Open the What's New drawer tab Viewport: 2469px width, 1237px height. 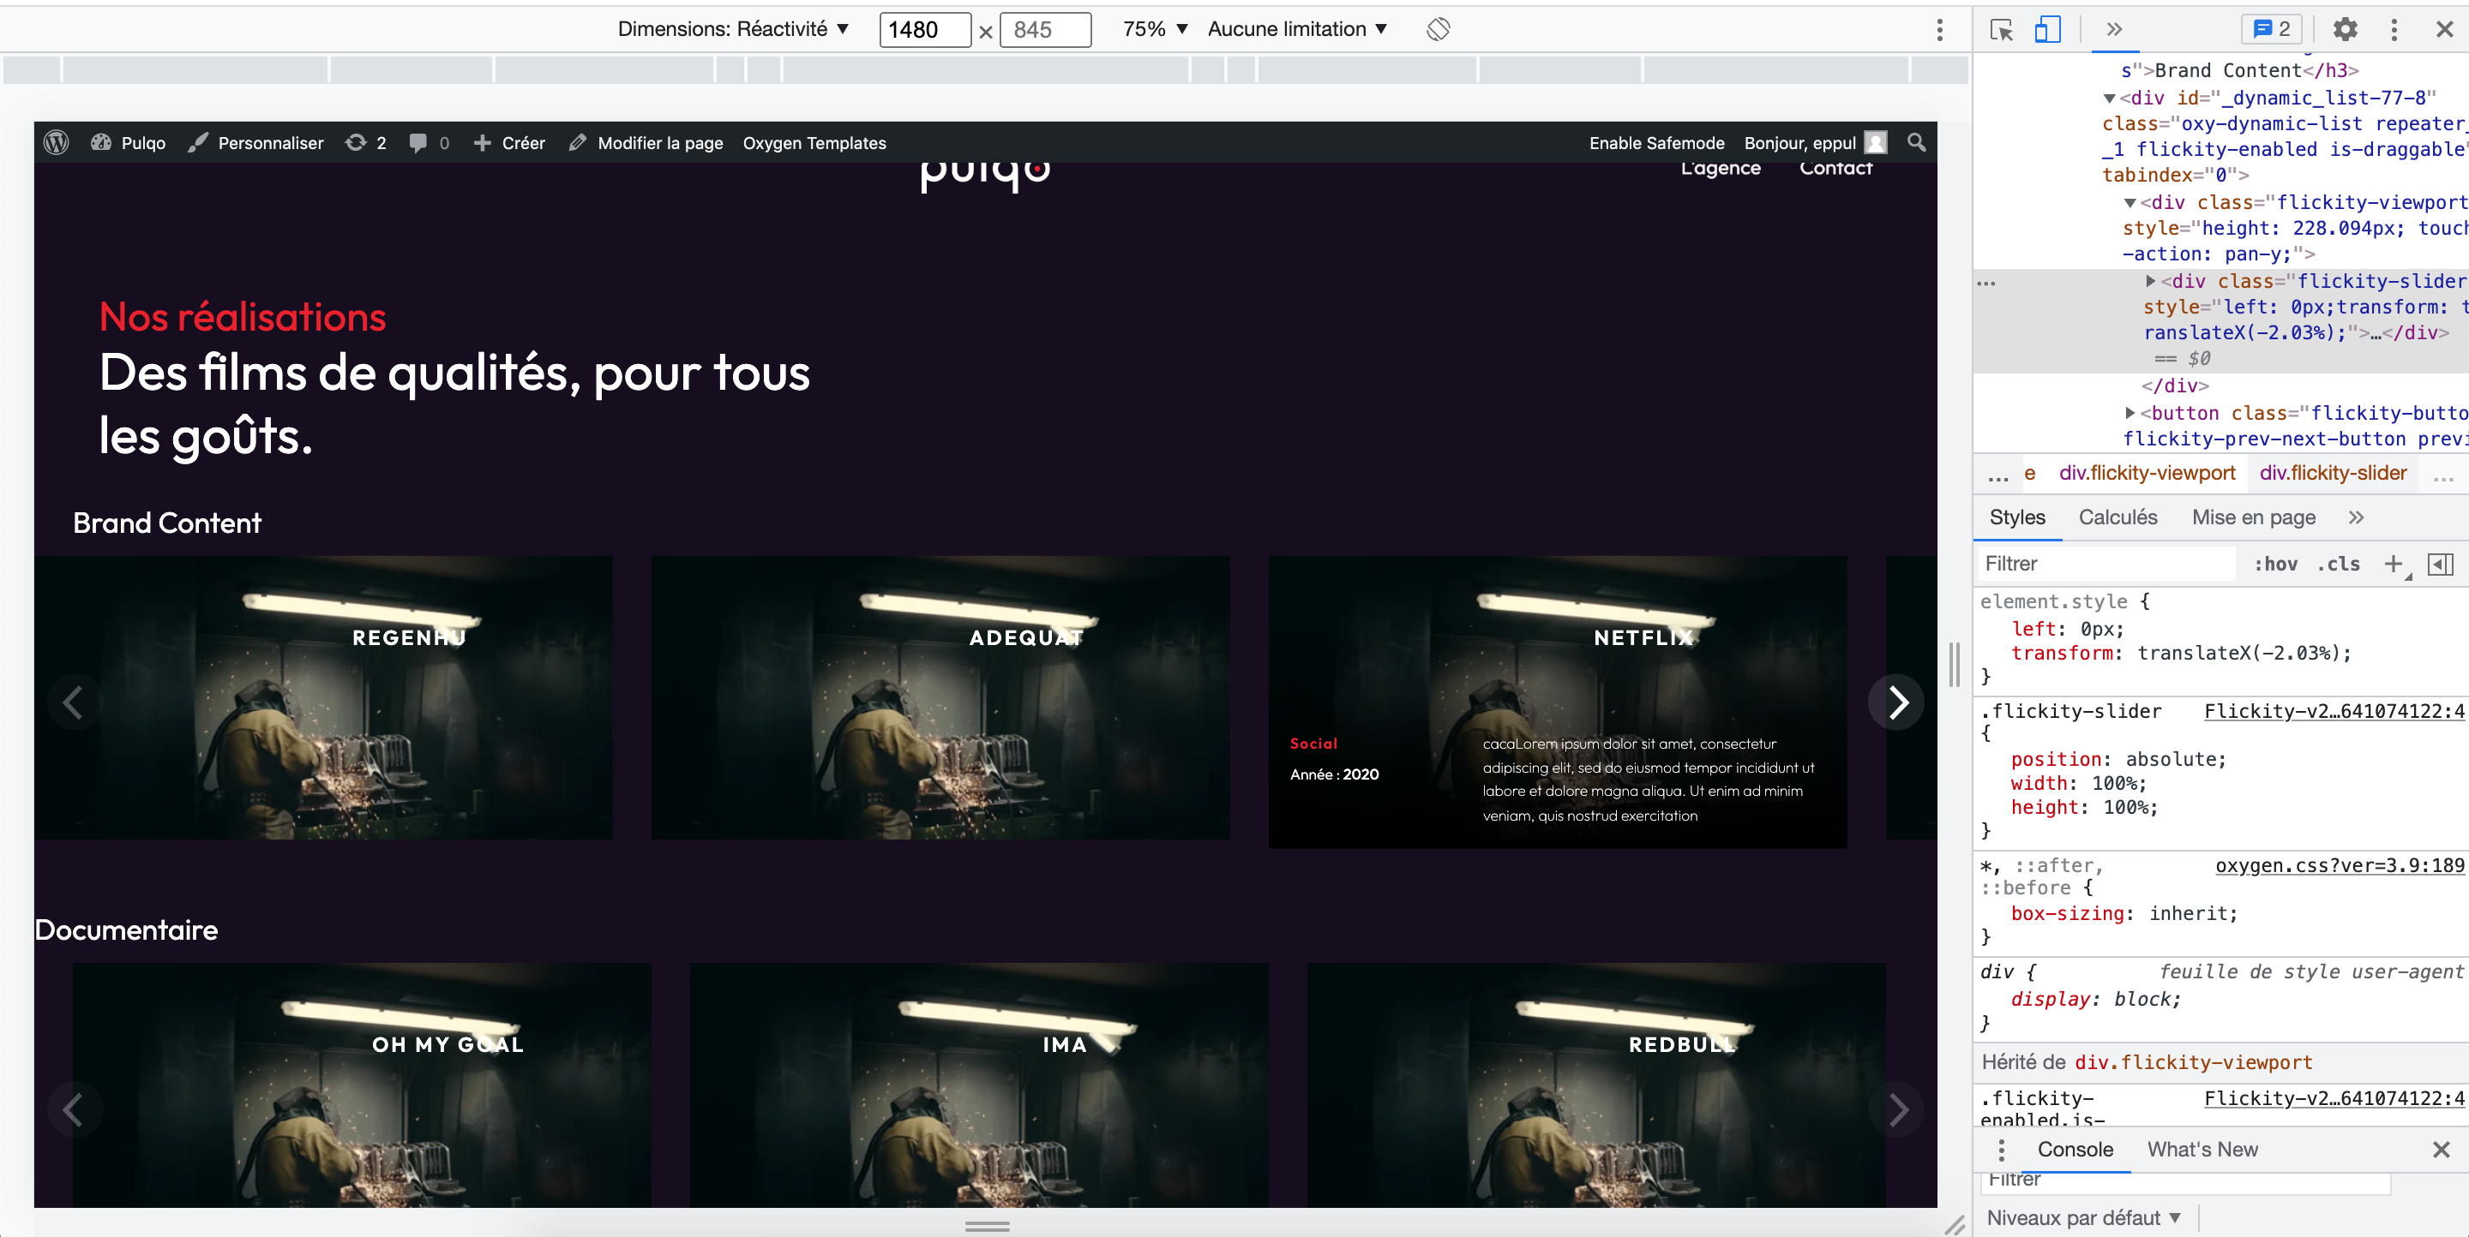click(2201, 1149)
